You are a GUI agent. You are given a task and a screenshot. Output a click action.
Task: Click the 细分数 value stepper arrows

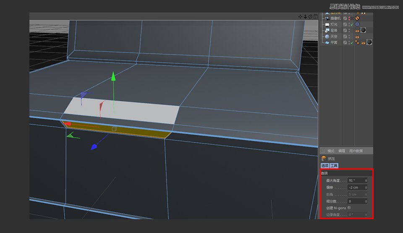click(366, 202)
